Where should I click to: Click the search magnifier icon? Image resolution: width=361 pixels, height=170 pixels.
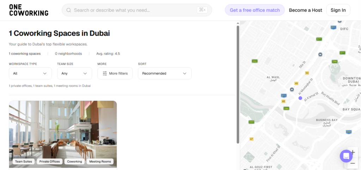[x=69, y=10]
